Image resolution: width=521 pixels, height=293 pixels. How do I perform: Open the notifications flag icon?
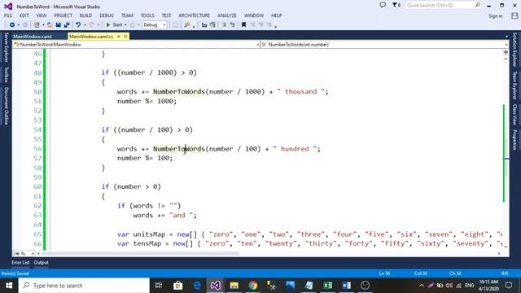pos(396,5)
